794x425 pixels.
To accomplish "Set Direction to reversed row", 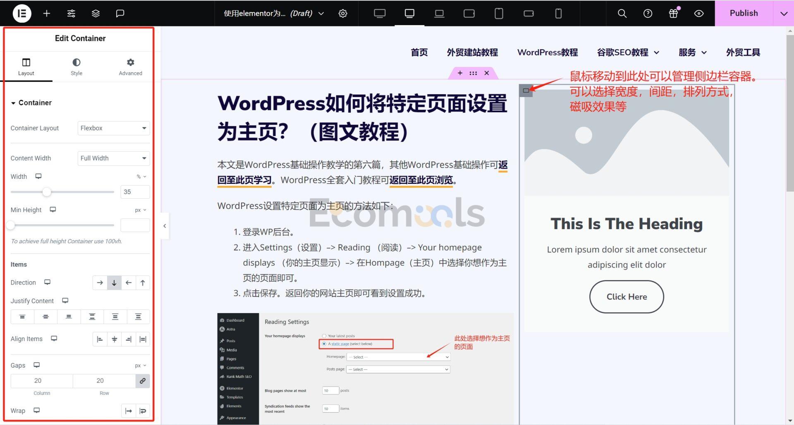I will [129, 283].
